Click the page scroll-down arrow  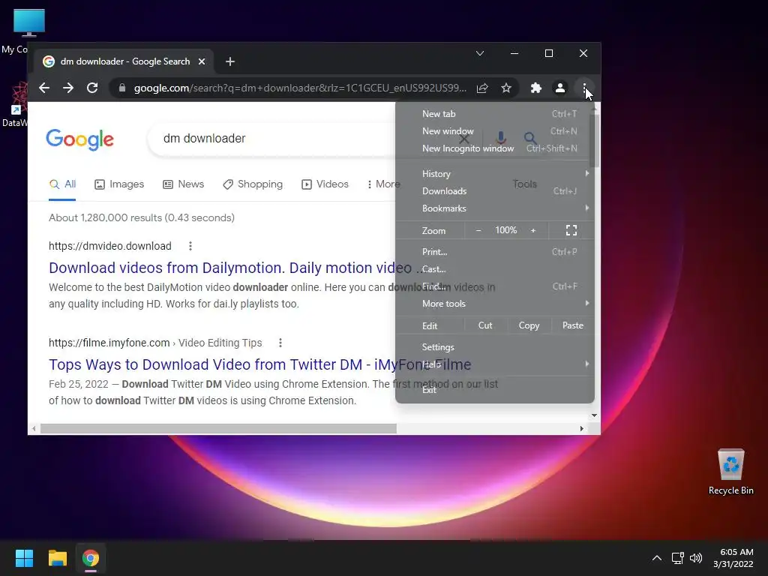click(594, 415)
